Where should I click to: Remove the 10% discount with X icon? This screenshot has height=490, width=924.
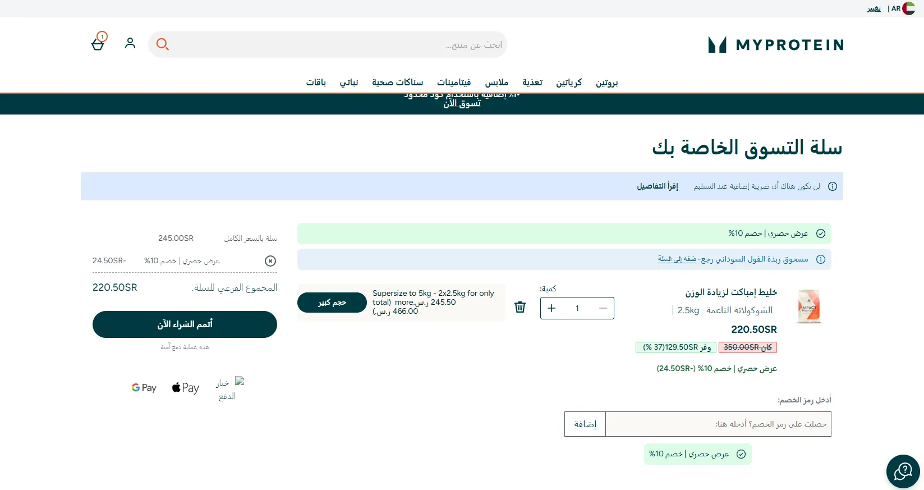tap(270, 261)
